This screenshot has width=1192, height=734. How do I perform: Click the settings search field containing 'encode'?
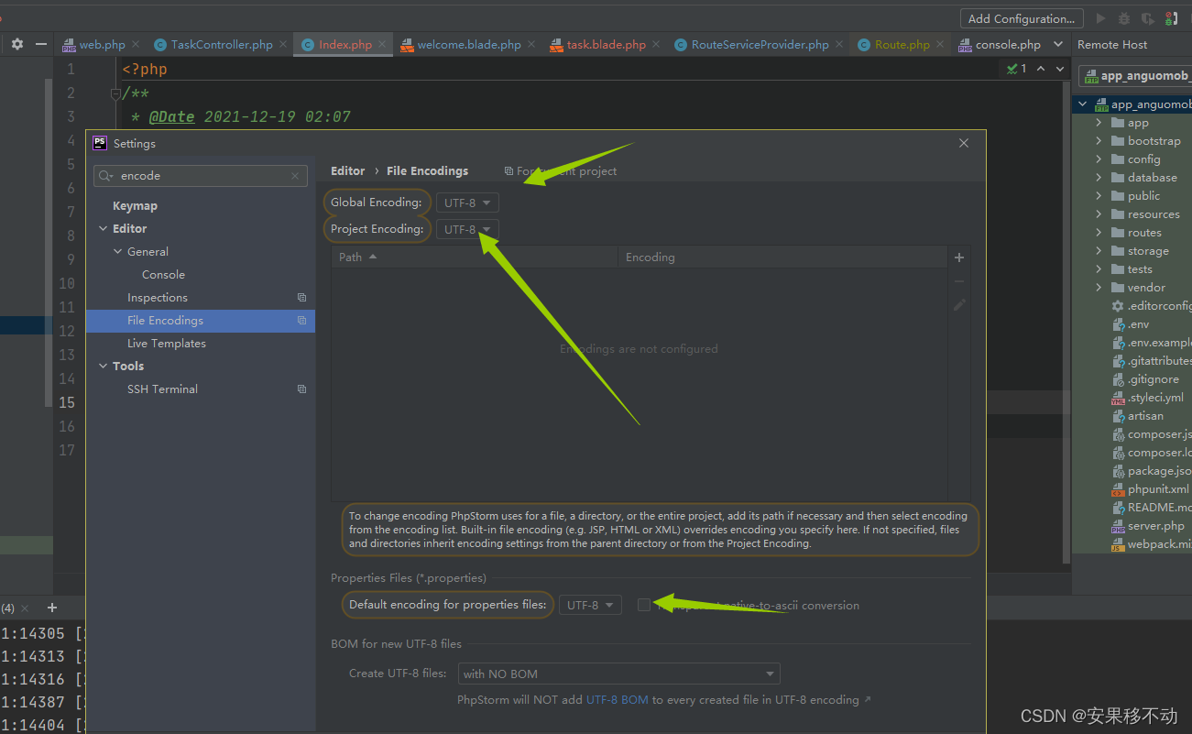[x=201, y=176]
